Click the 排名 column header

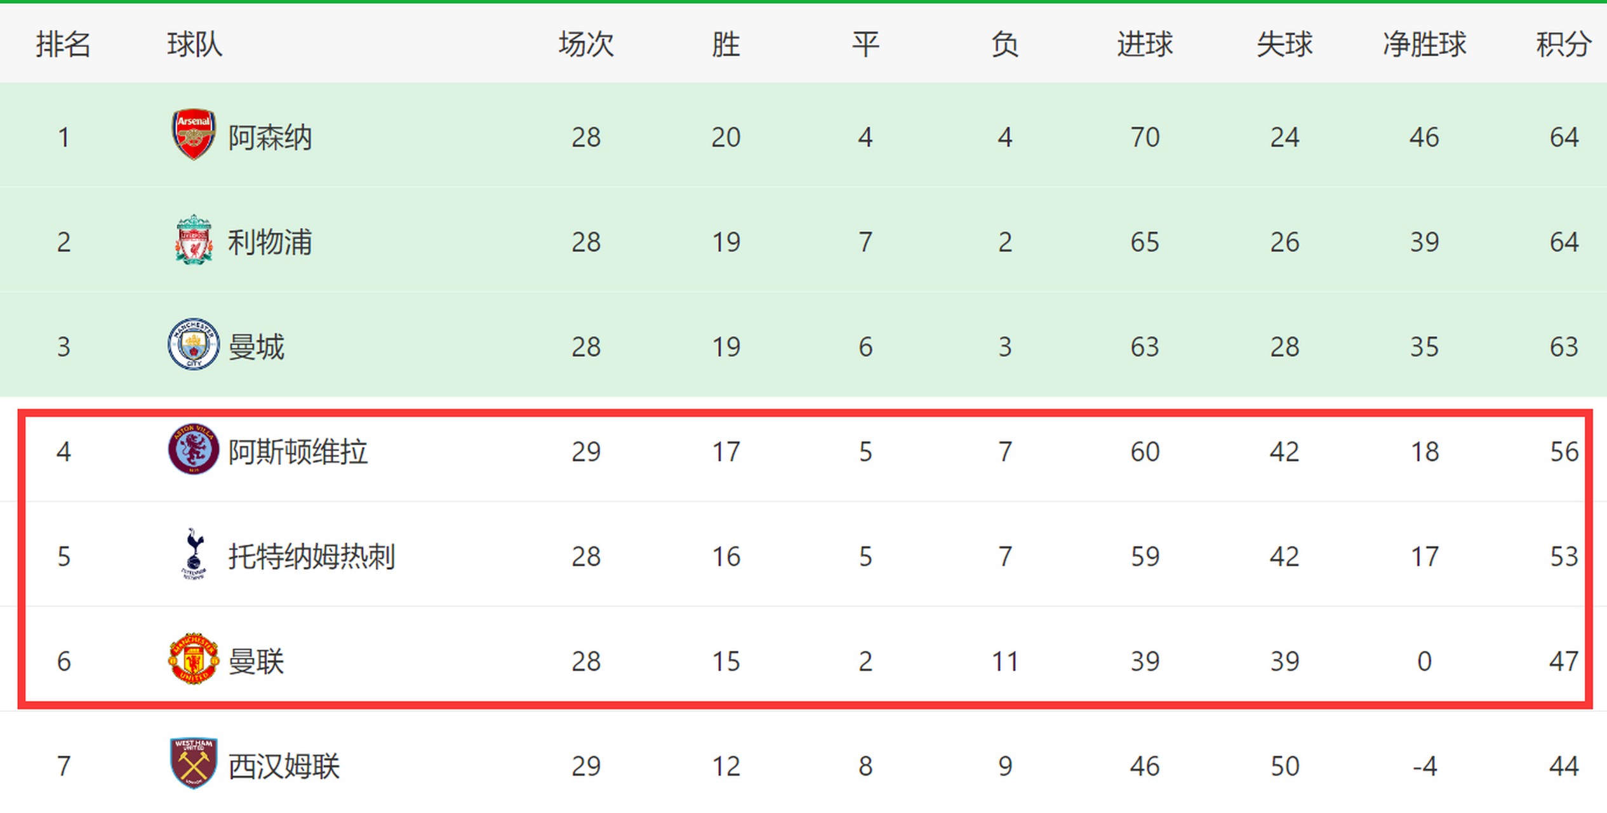coord(63,44)
